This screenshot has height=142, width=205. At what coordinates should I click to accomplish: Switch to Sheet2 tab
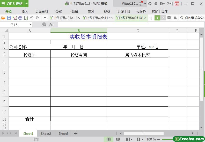pyautogui.click(x=46, y=133)
